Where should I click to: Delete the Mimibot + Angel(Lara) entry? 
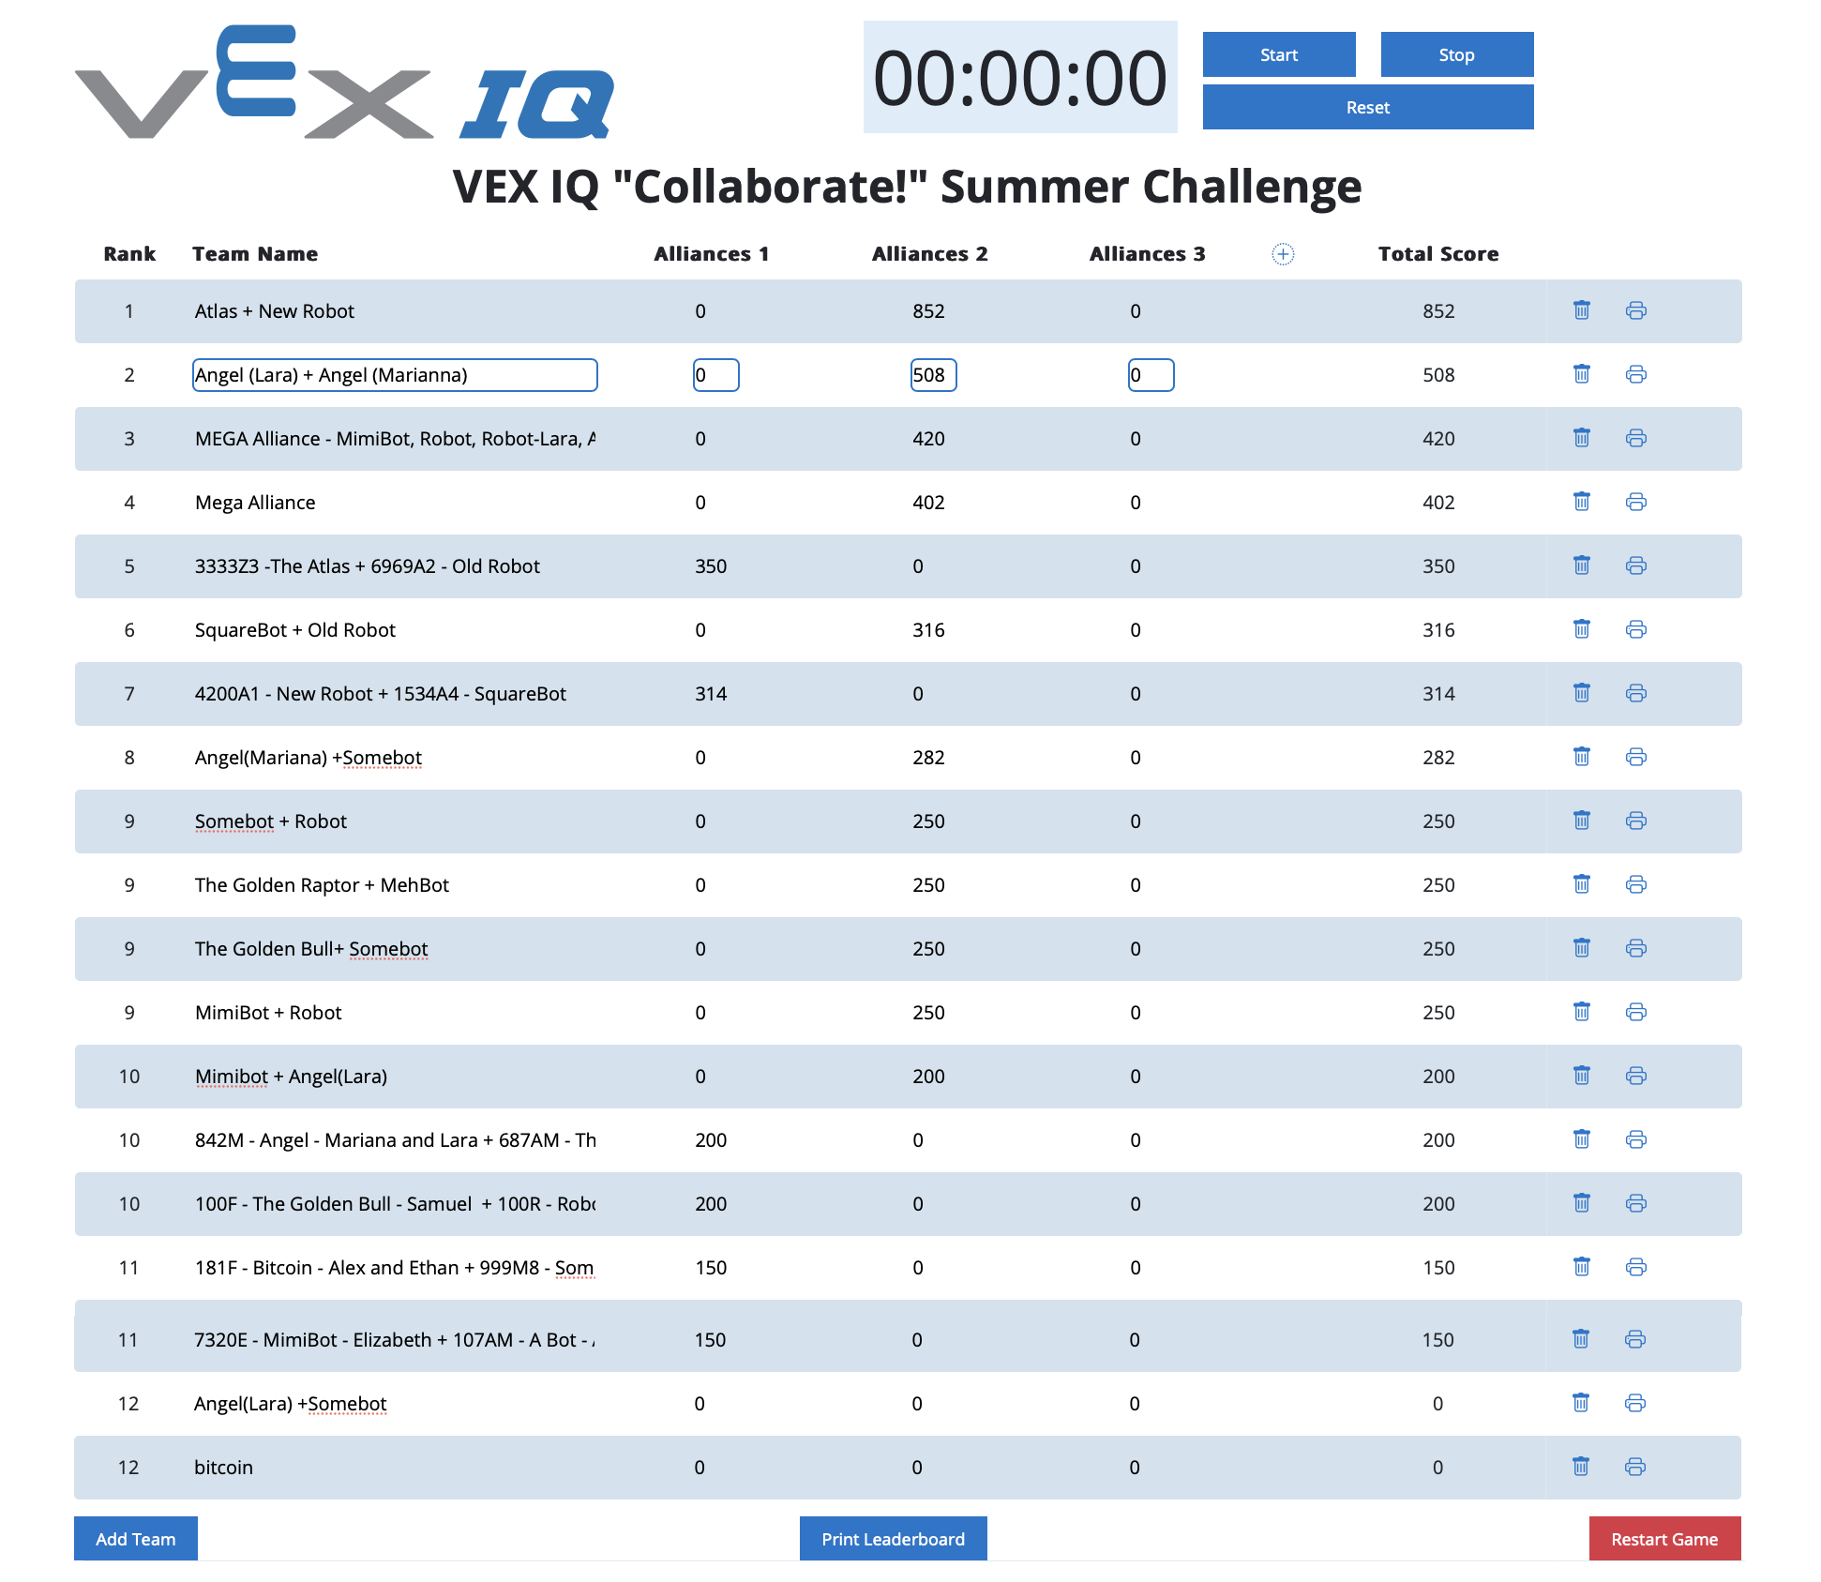pyautogui.click(x=1581, y=1076)
